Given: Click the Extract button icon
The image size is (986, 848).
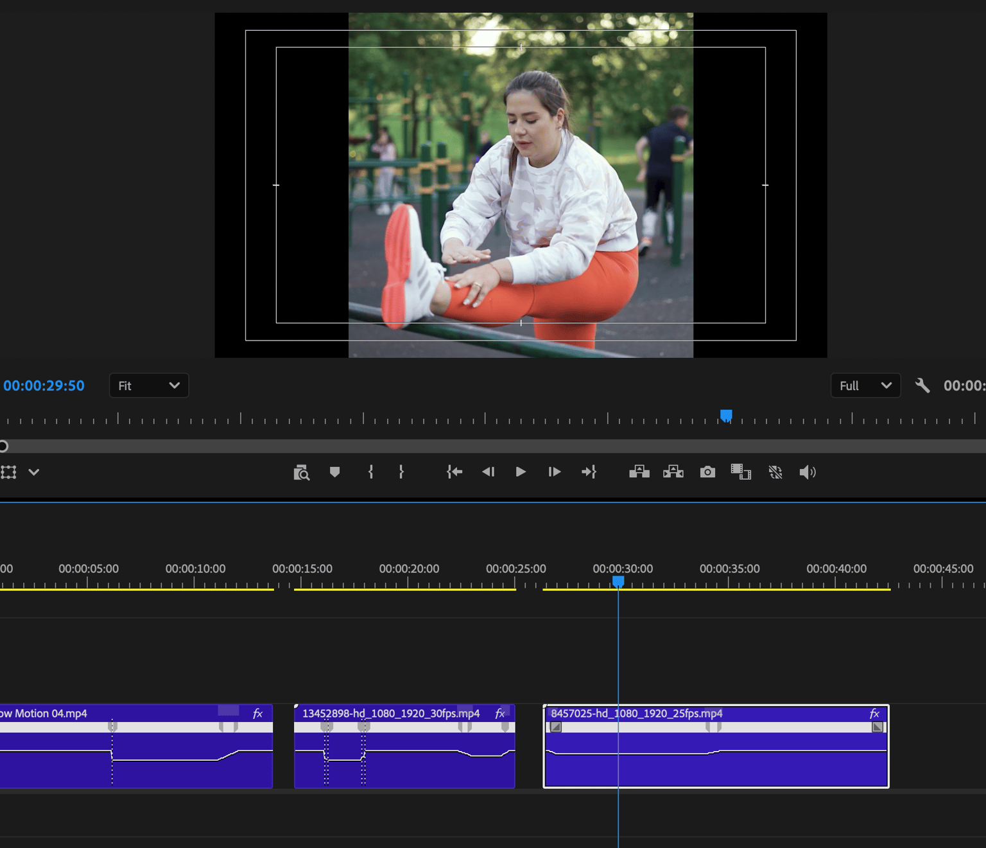Looking at the screenshot, I should point(673,472).
